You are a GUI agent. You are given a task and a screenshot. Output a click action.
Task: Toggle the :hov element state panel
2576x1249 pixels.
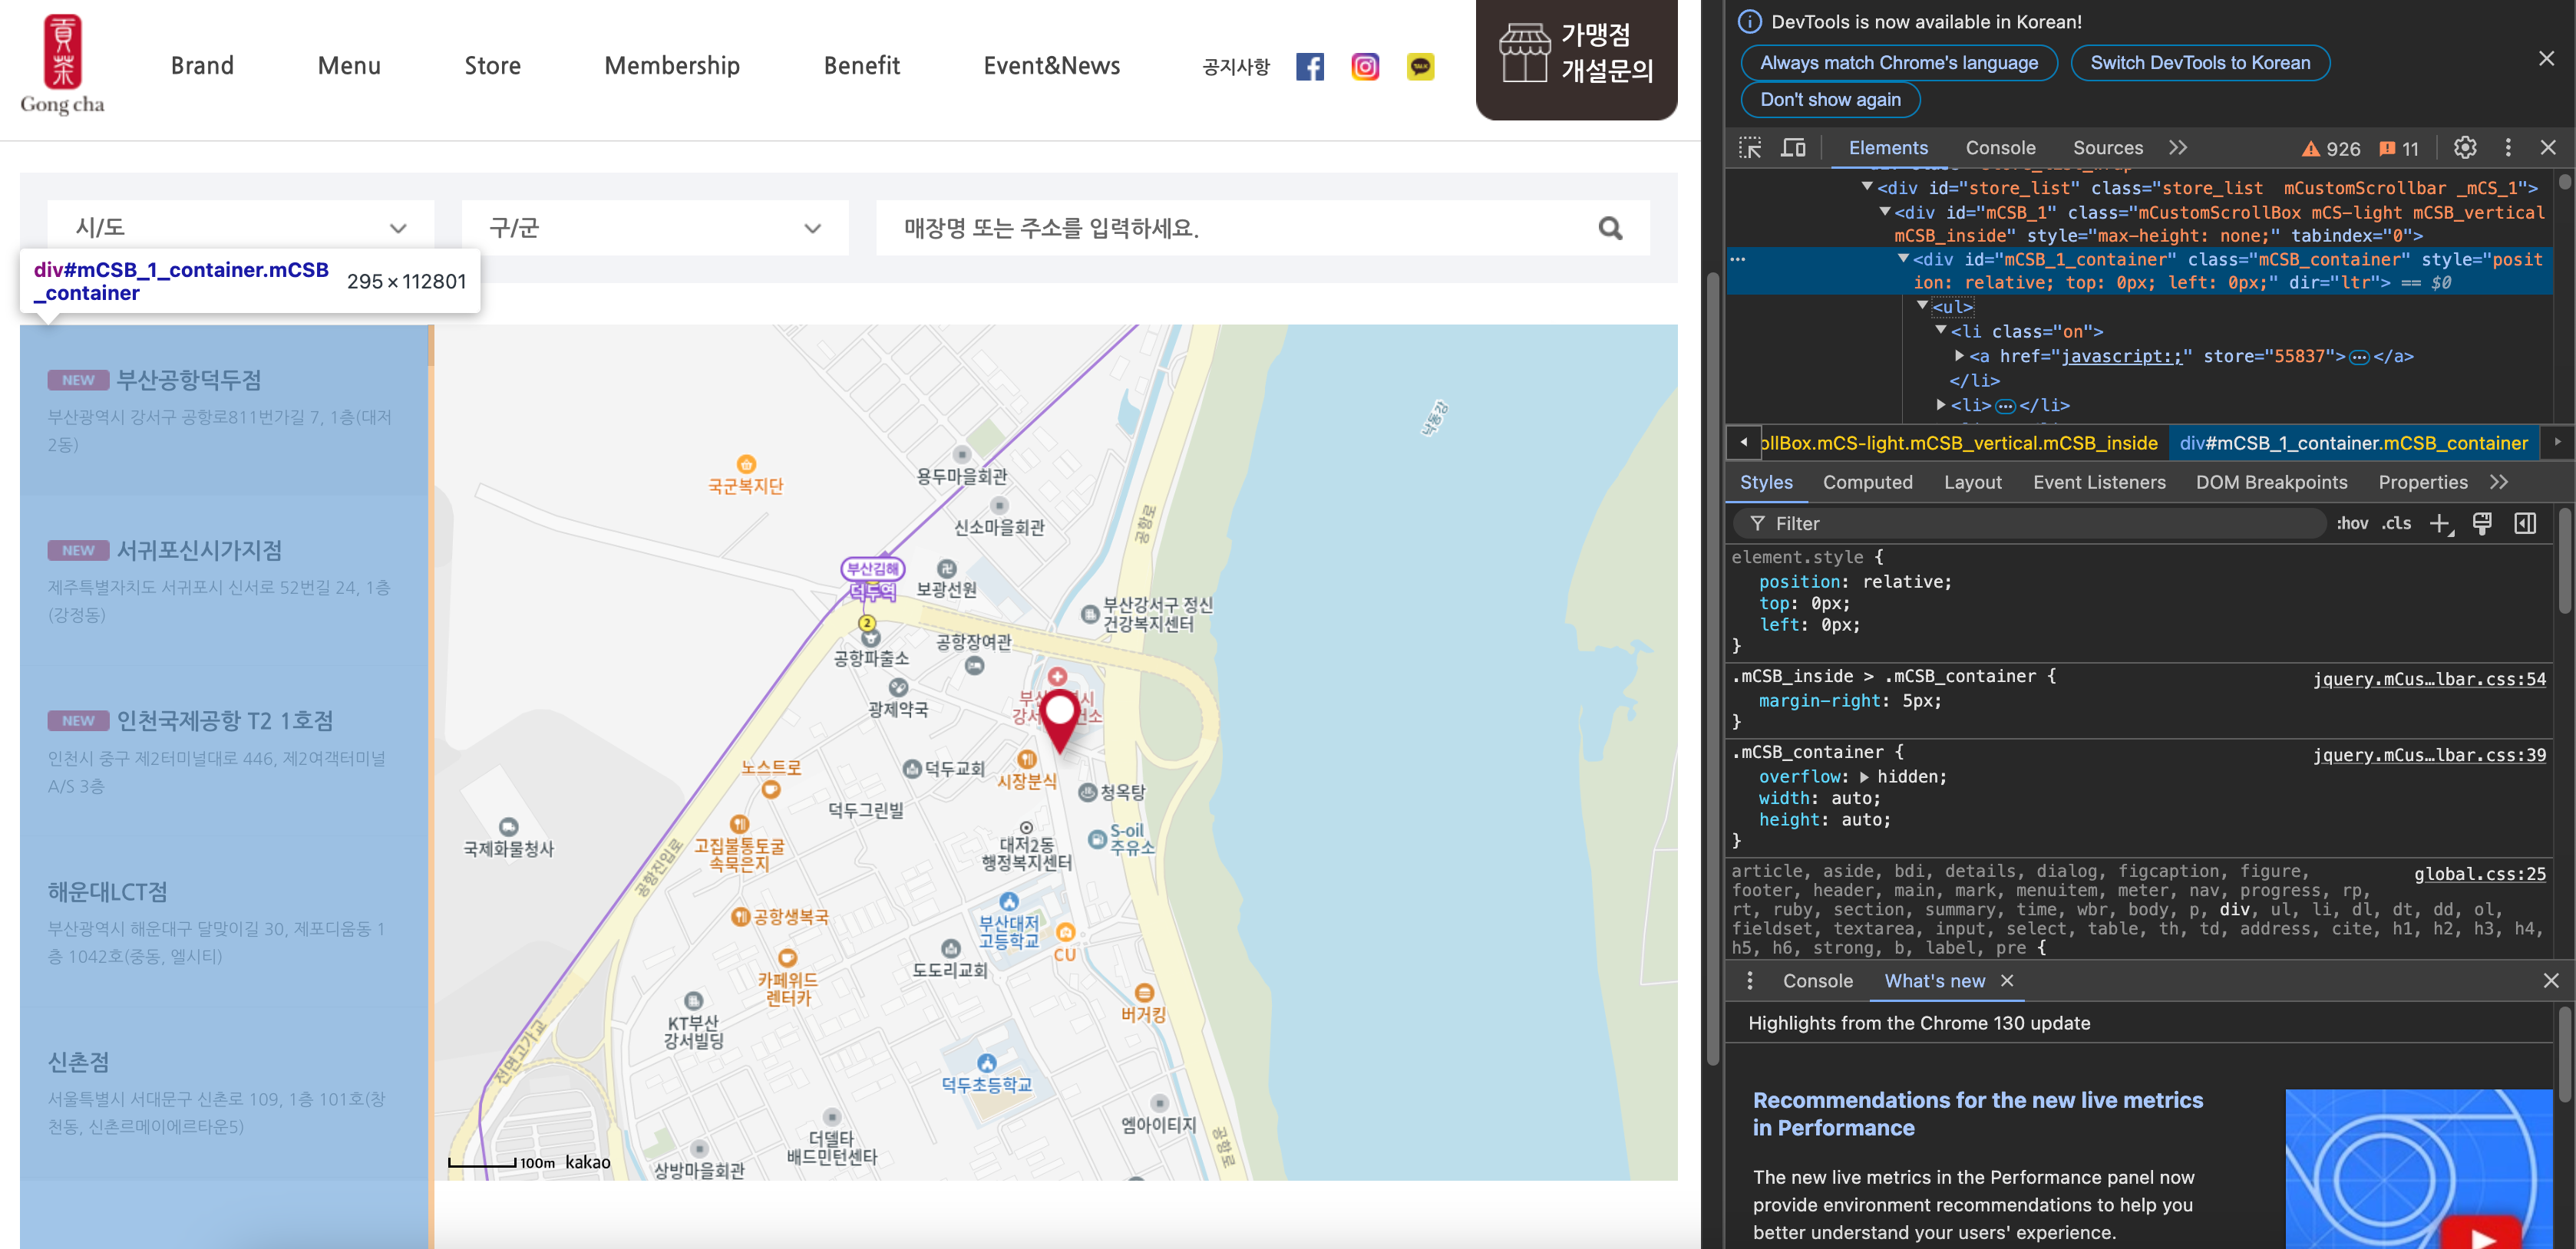pyautogui.click(x=2352, y=523)
